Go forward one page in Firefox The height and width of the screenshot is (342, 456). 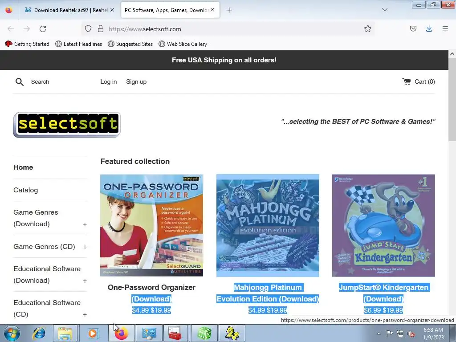click(x=27, y=29)
